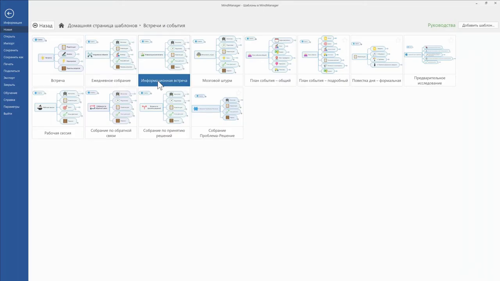Screen dimensions: 500x281
Task: Click the home icon in breadcrumb
Action: pyautogui.click(x=61, y=25)
